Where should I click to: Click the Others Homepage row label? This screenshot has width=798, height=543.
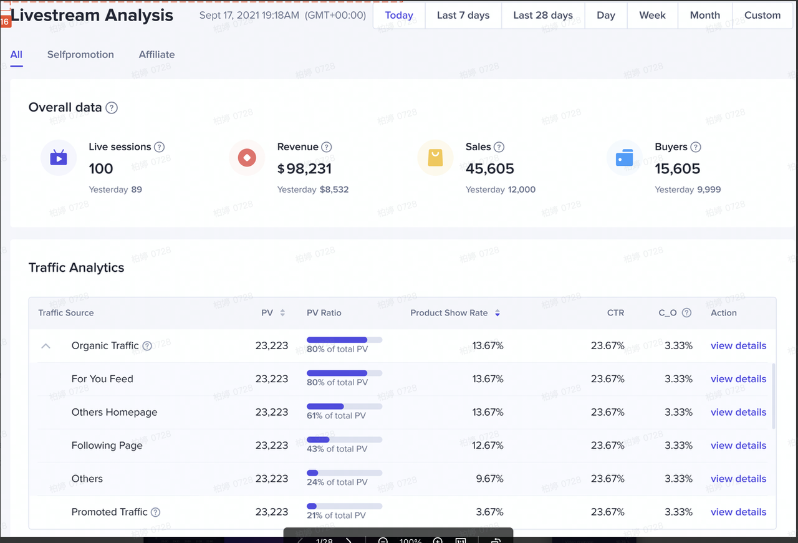(114, 412)
